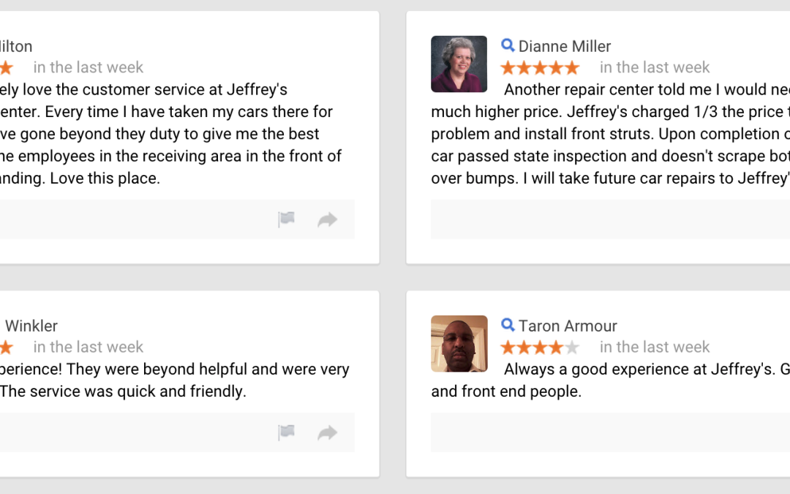Open Taron Armour's profile photo
The width and height of the screenshot is (790, 494).
click(459, 344)
